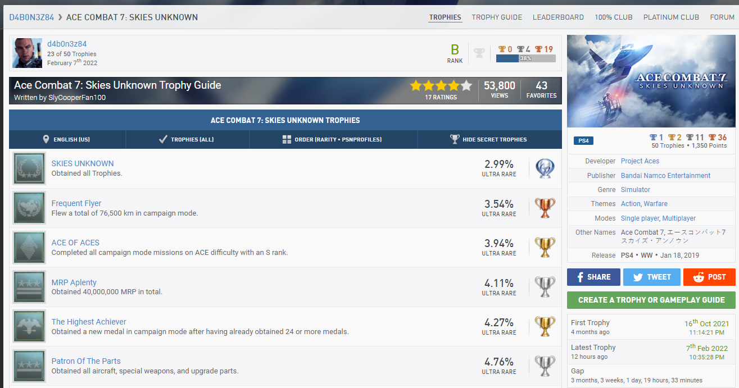The height and width of the screenshot is (388, 739).
Task: Open the SKIES UNKNOWN trophy link
Action: tap(83, 163)
